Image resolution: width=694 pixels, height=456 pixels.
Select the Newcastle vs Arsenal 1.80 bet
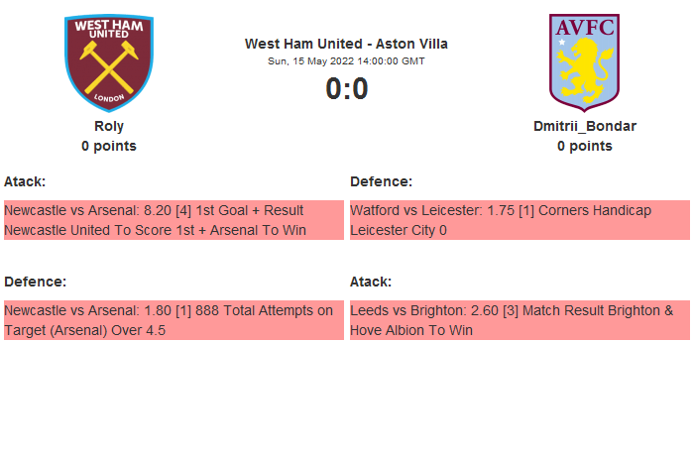click(x=169, y=310)
